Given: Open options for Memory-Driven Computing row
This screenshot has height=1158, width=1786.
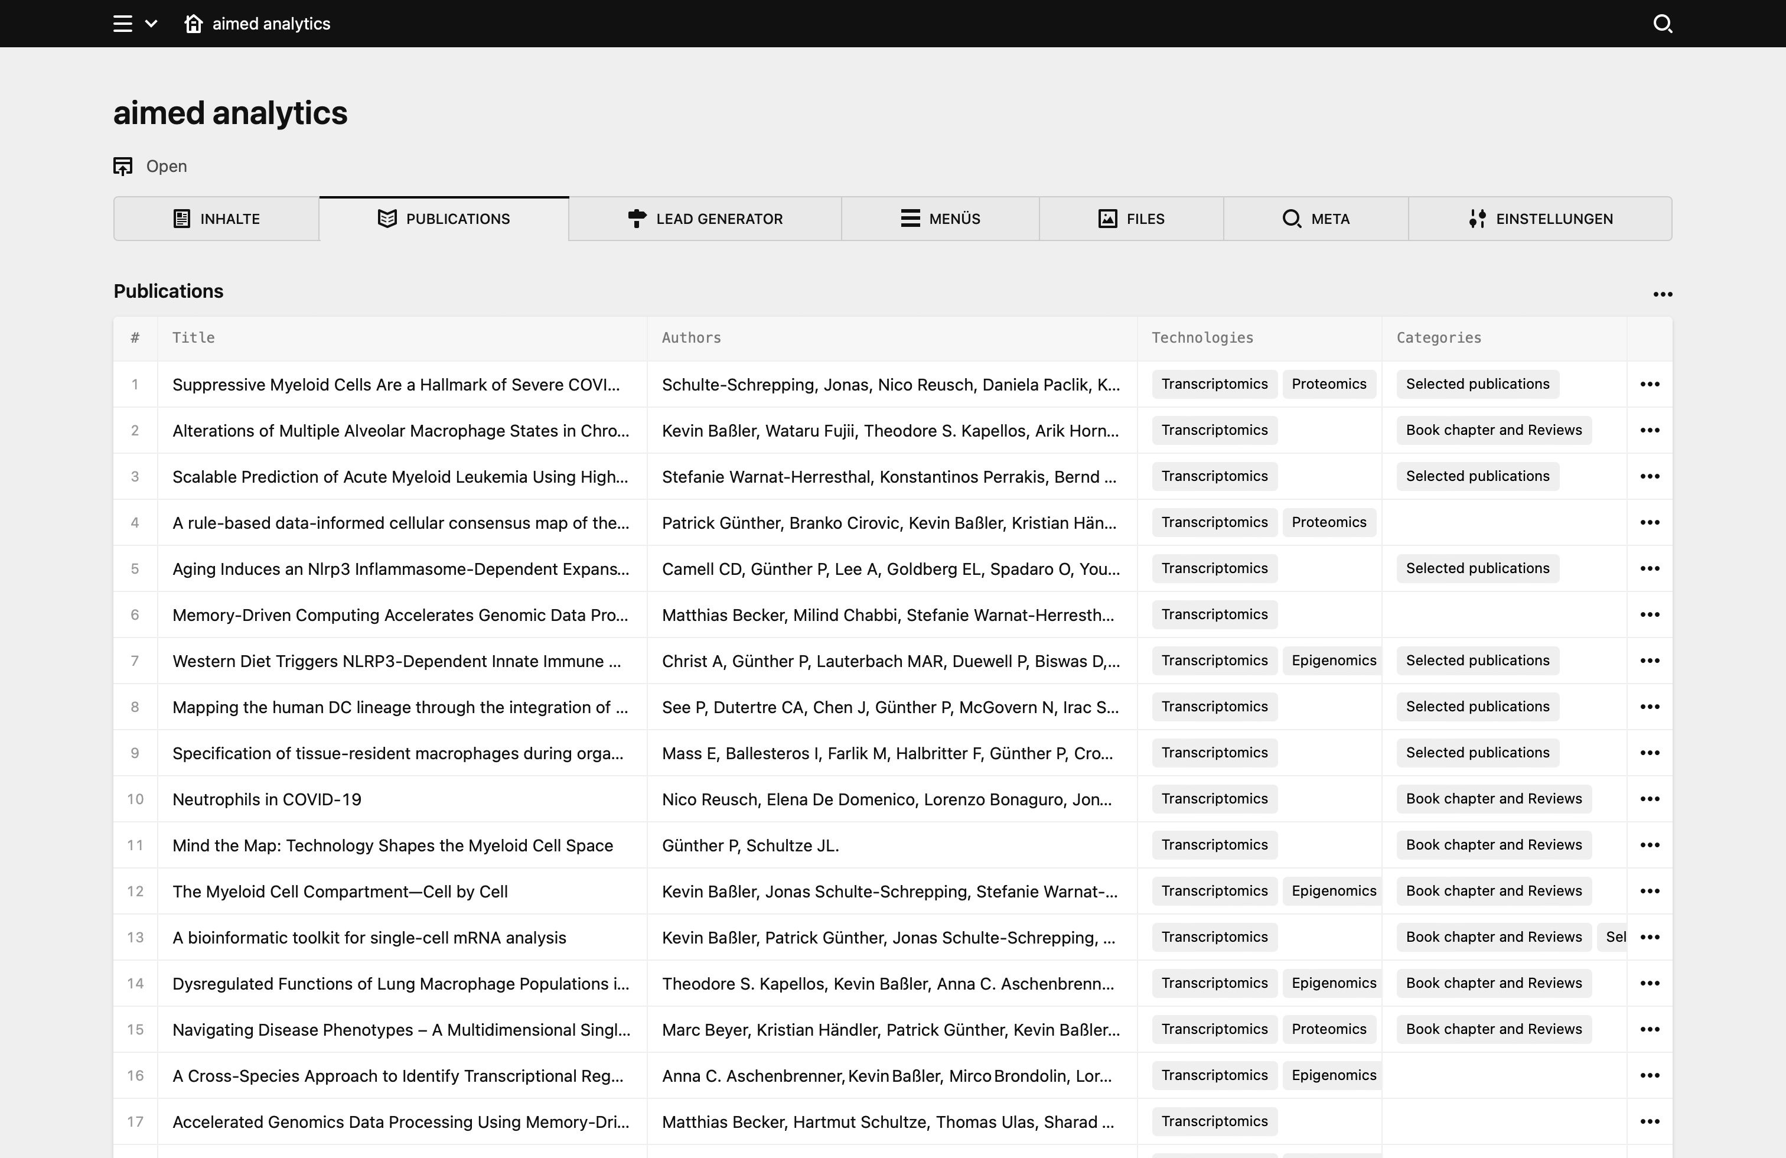Looking at the screenshot, I should point(1650,614).
